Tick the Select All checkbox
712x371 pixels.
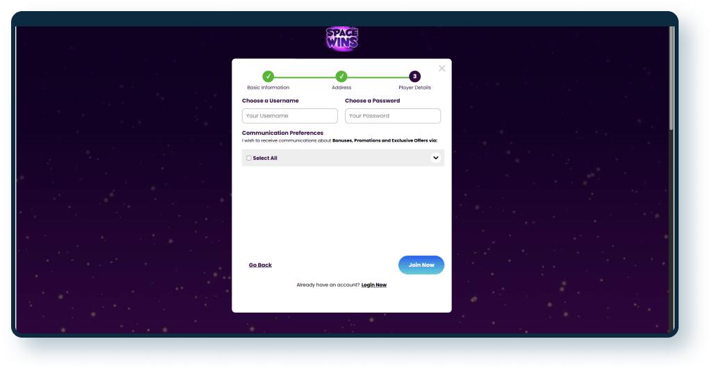click(249, 158)
